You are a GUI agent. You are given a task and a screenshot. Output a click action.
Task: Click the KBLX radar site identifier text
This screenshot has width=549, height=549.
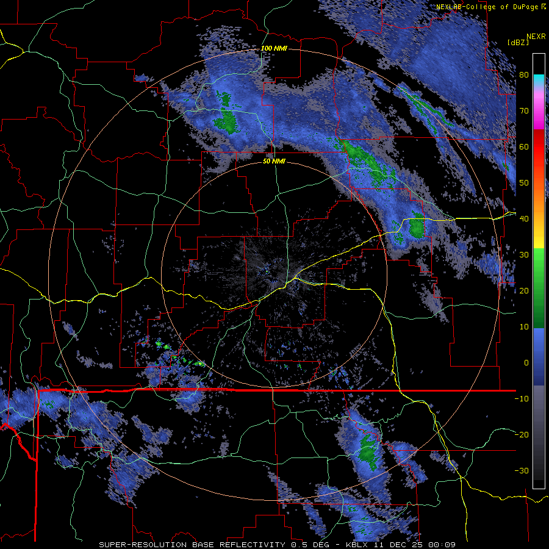357,545
